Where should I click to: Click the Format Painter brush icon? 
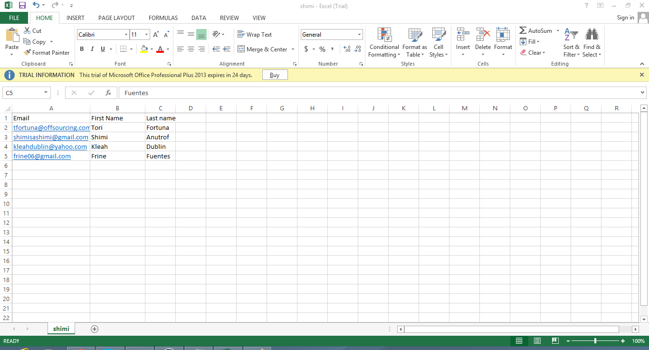28,53
